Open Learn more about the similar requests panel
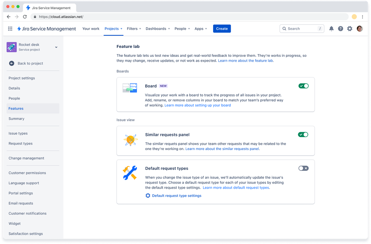This screenshot has width=371, height=244. [x=222, y=149]
